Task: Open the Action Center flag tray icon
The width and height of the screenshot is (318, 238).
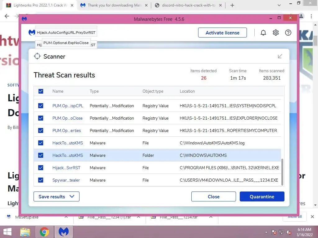Action: pos(274,232)
